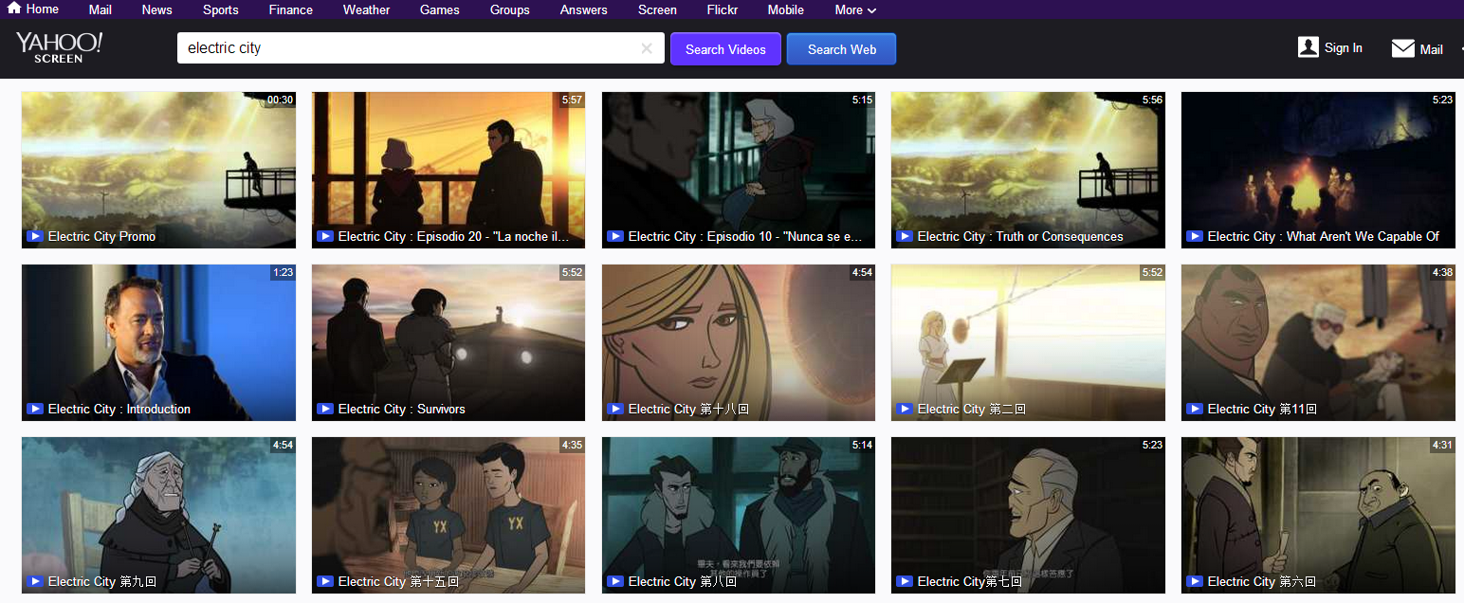
Task: Clear the search box with X icon
Action: click(647, 48)
